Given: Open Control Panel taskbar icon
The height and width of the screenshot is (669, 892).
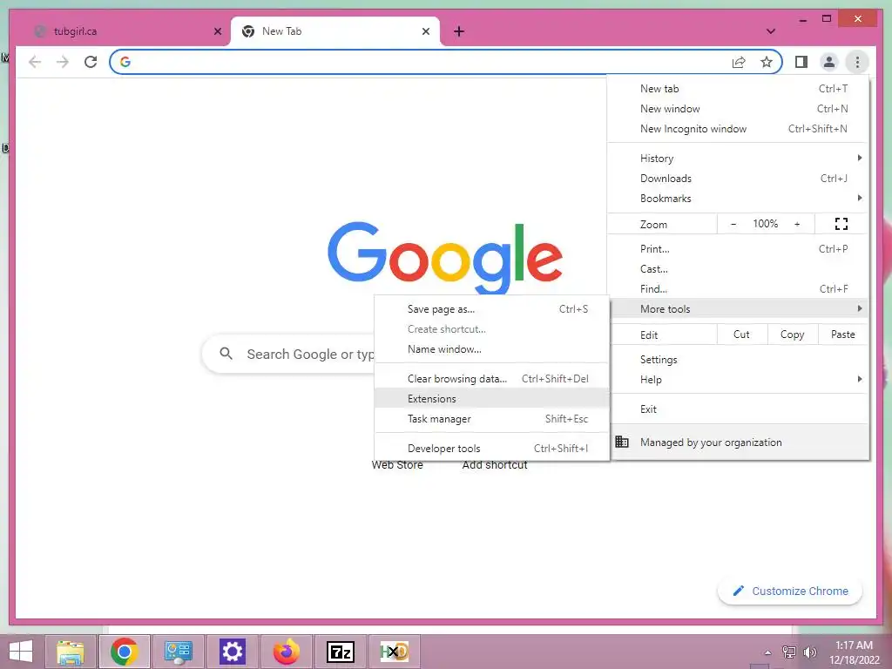Looking at the screenshot, I should click(x=178, y=652).
